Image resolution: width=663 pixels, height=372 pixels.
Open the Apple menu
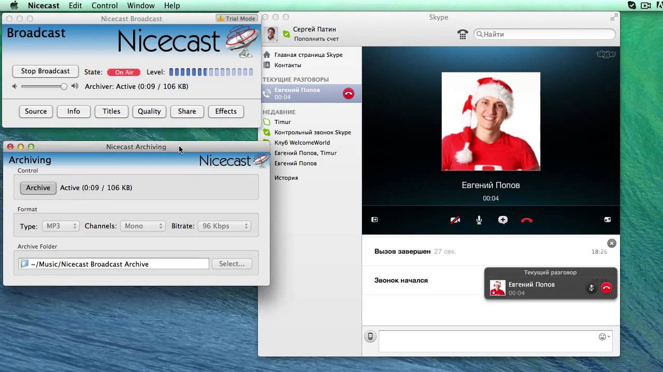(x=14, y=6)
